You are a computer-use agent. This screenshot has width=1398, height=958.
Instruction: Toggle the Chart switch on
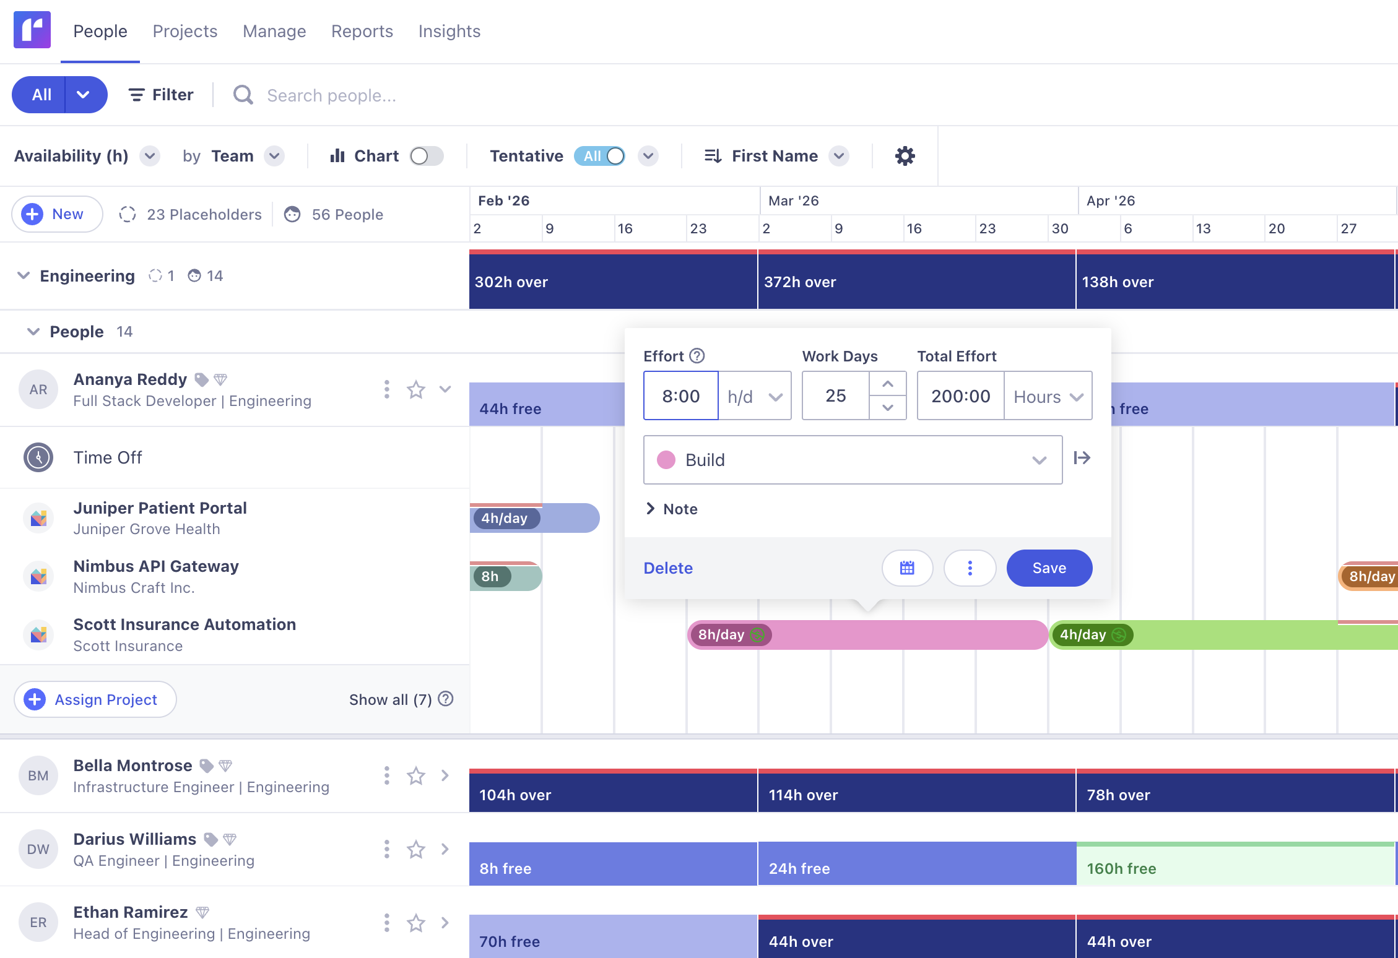click(x=427, y=156)
